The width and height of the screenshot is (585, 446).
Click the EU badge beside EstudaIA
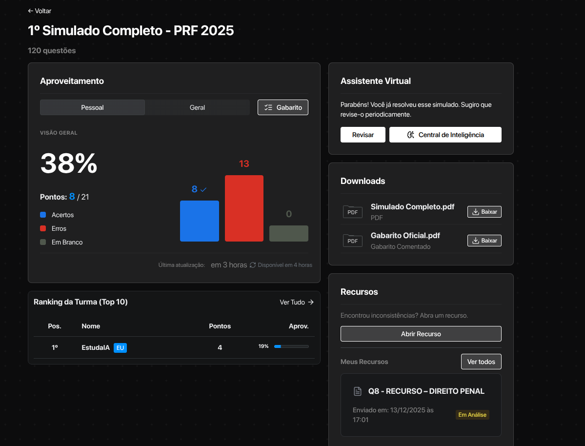pos(120,347)
